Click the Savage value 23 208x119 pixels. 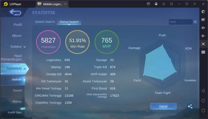pyautogui.click(x=112, y=60)
